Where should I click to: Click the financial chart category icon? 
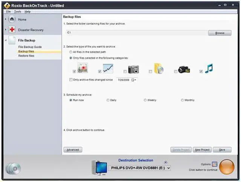tap(108, 68)
